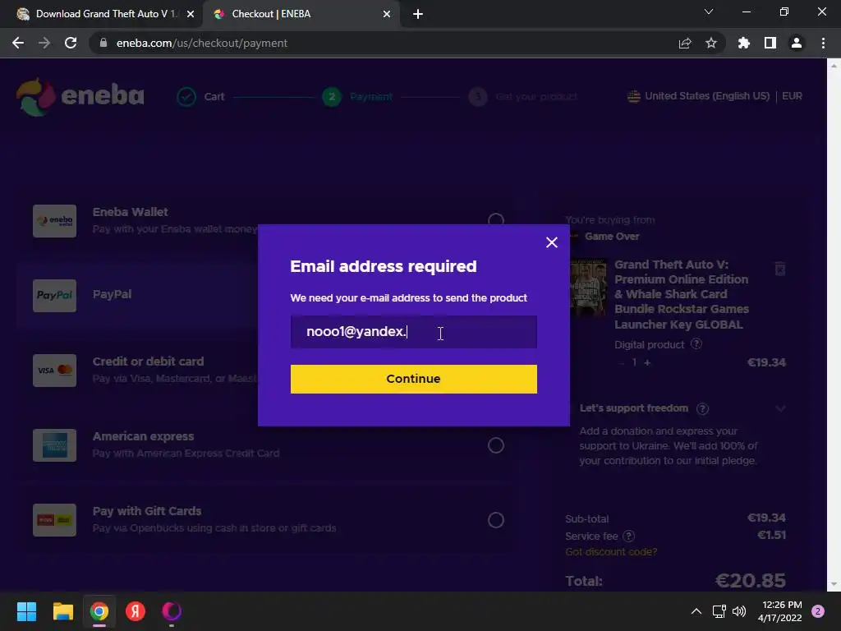Close the Download Grand Theft Auto V tab
The width and height of the screenshot is (841, 631).
pyautogui.click(x=191, y=14)
